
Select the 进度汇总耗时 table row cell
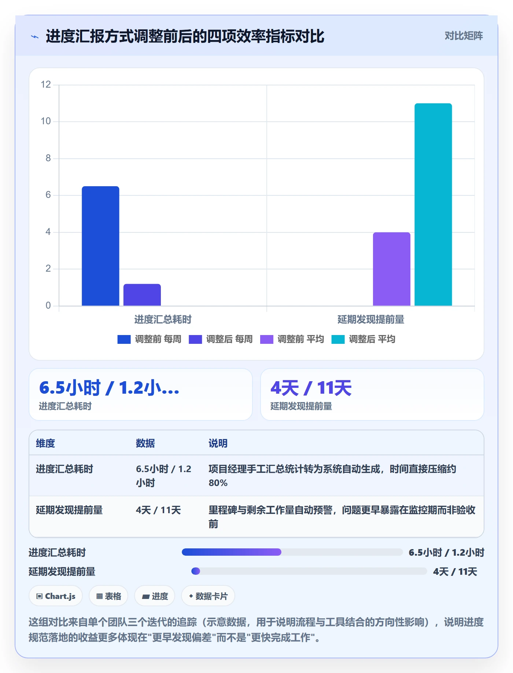pyautogui.click(x=64, y=469)
